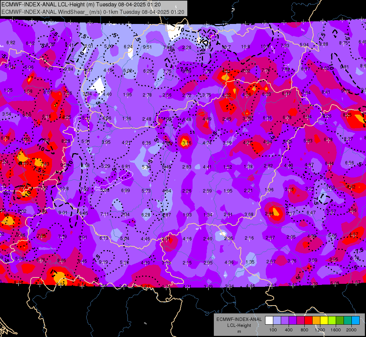The width and height of the screenshot is (366, 337).
Task: Select the legend tick label 800
Action: (x=304, y=330)
